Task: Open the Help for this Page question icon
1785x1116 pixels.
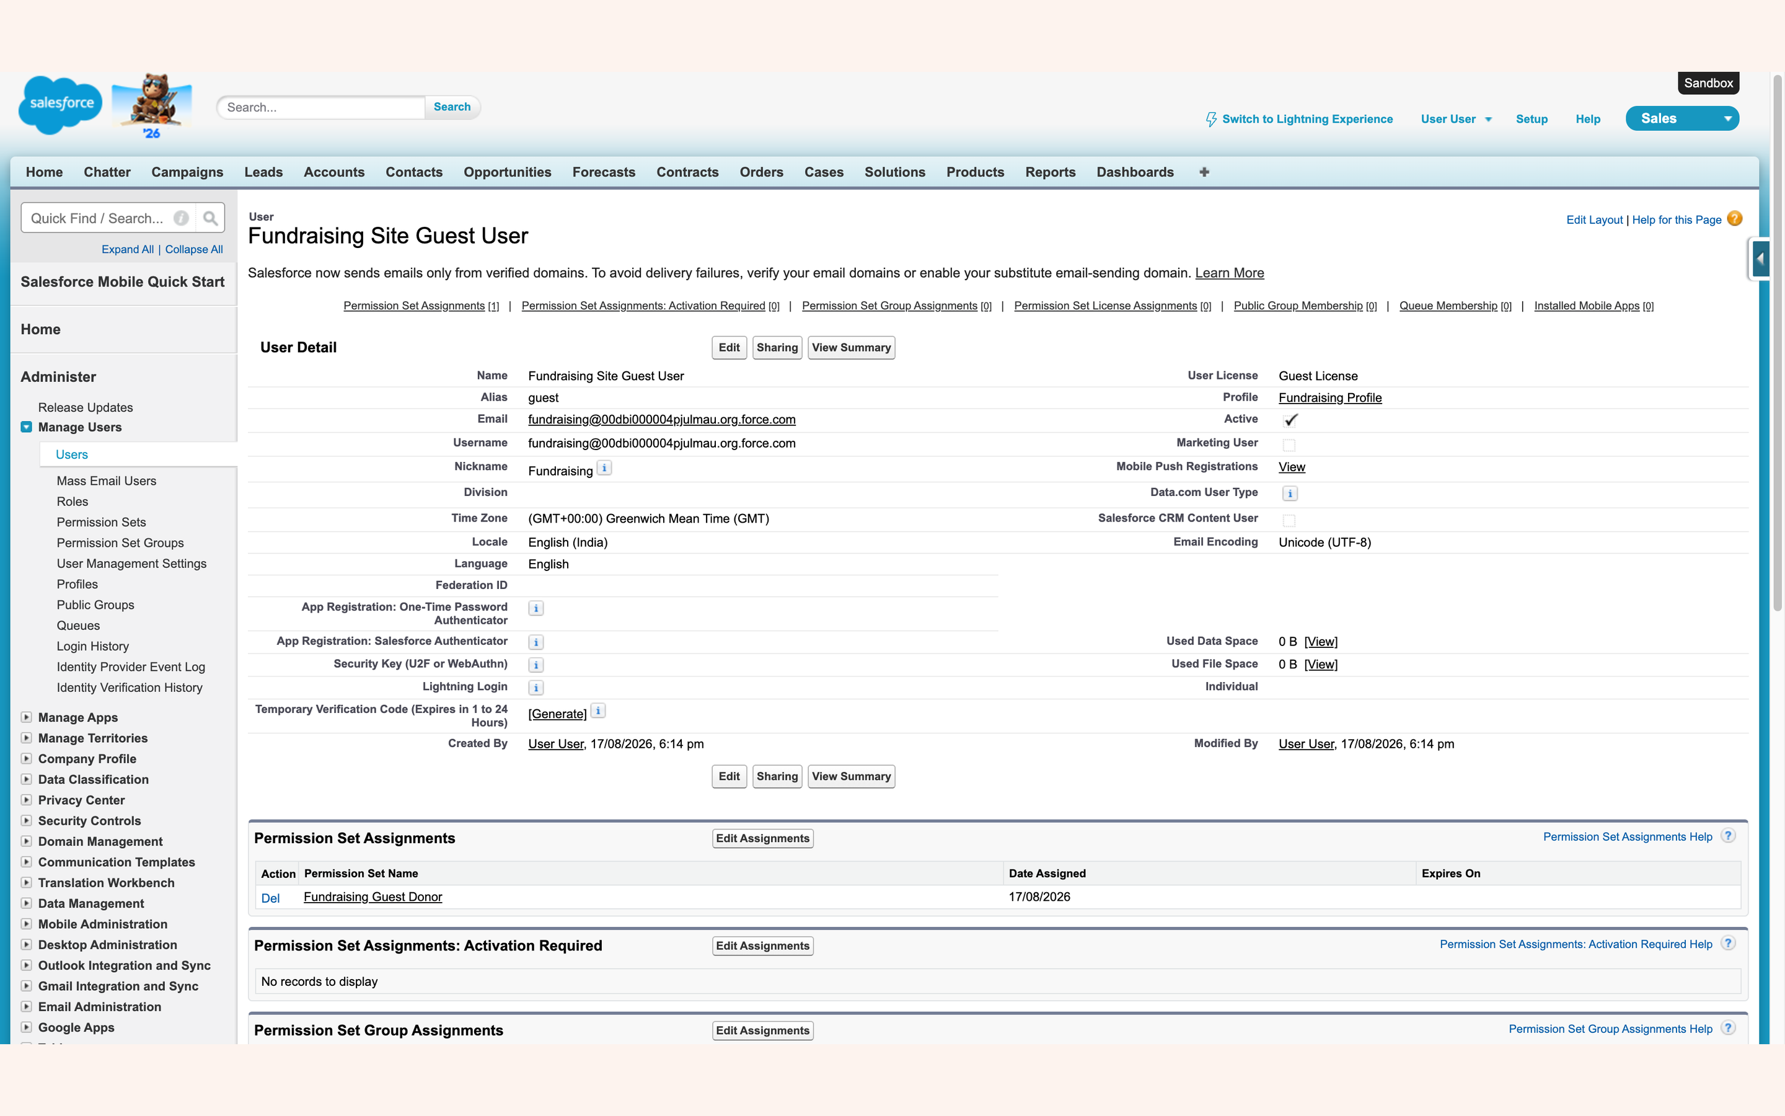Action: point(1735,219)
